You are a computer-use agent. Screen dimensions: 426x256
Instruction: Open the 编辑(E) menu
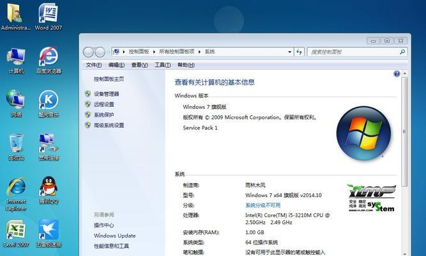[x=116, y=65]
